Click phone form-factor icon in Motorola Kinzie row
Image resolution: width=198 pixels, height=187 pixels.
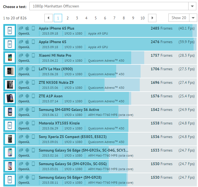pyautogui.click(x=33, y=123)
